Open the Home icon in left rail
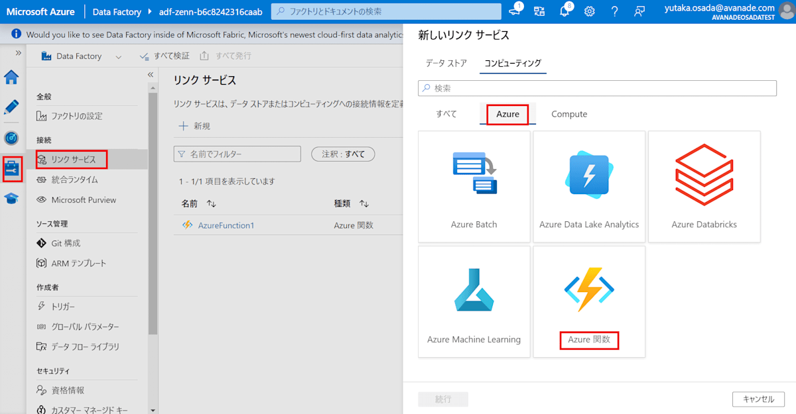Screen dimensions: 796x414 (x=11, y=77)
